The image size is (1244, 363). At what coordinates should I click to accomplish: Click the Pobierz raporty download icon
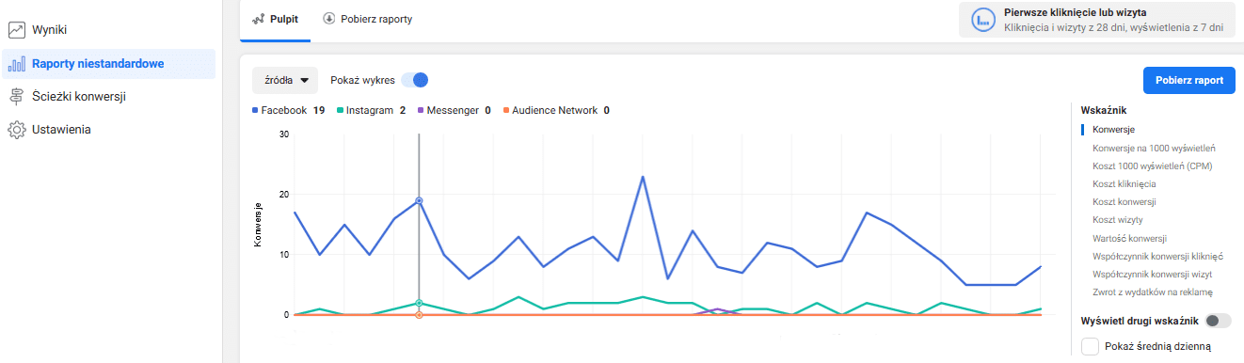(x=329, y=19)
